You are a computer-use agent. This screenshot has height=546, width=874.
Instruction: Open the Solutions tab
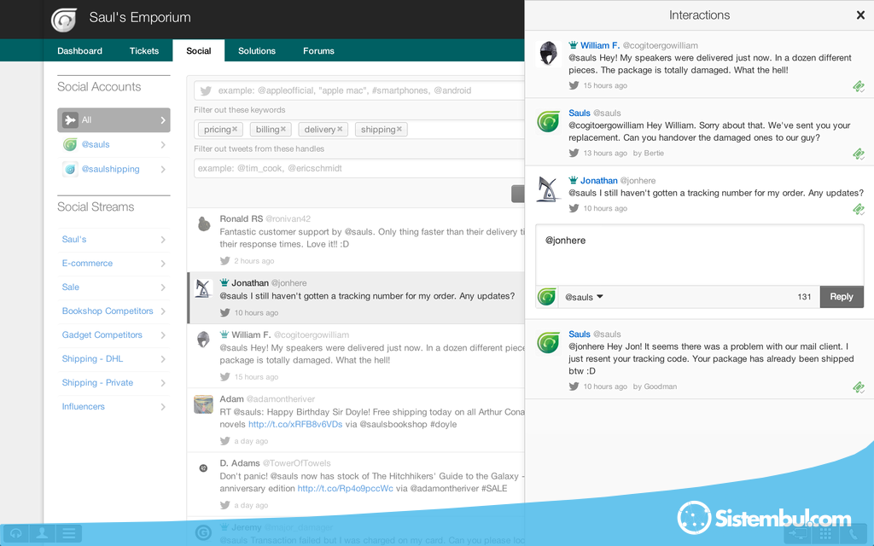[256, 50]
